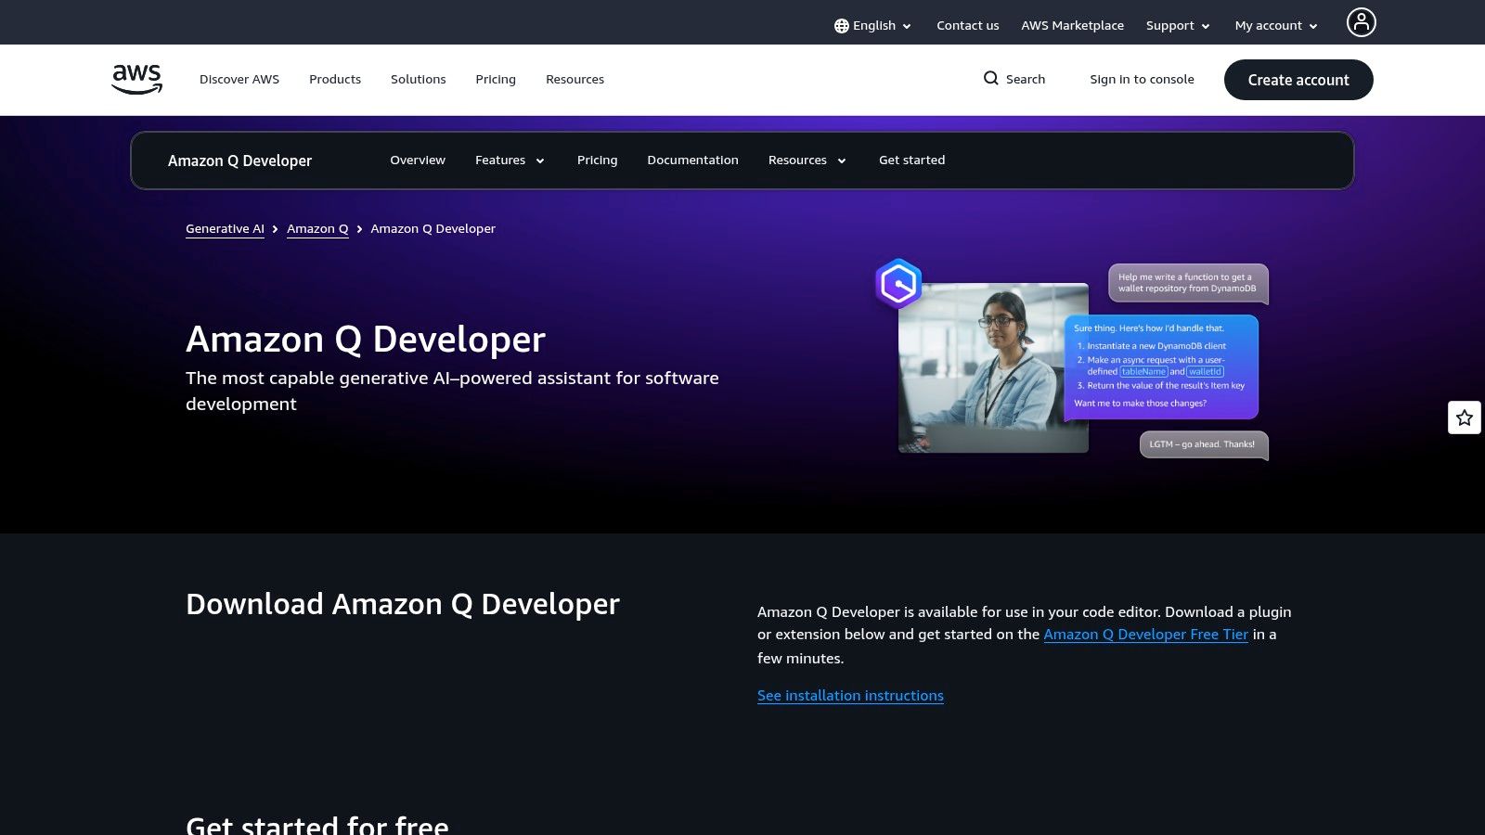Open the Discover AWS menu
1485x835 pixels.
click(239, 80)
